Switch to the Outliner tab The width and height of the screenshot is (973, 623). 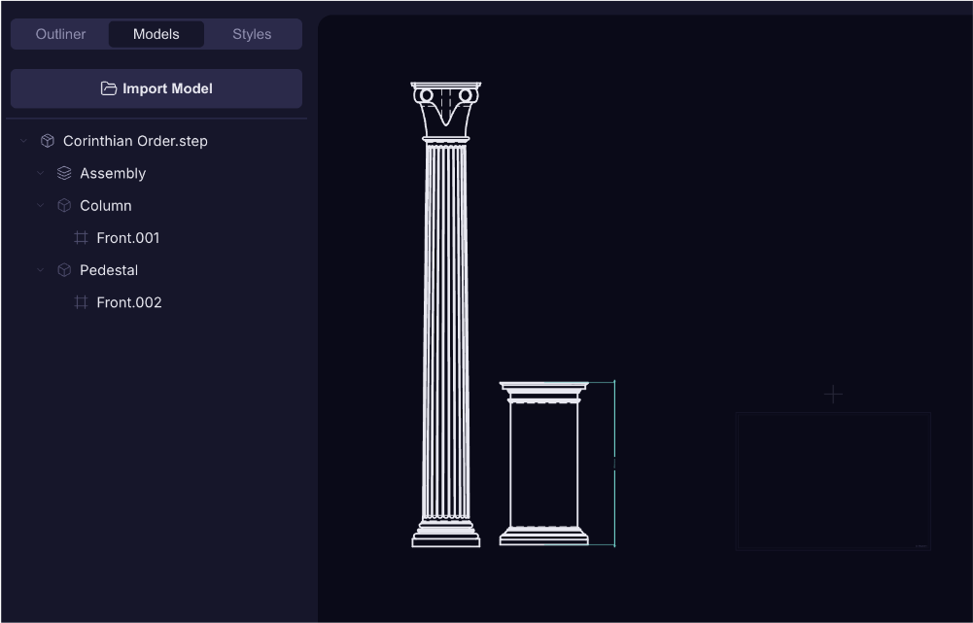point(60,34)
